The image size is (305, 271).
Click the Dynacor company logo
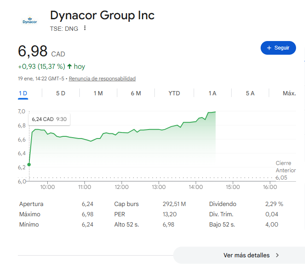coord(29,21)
